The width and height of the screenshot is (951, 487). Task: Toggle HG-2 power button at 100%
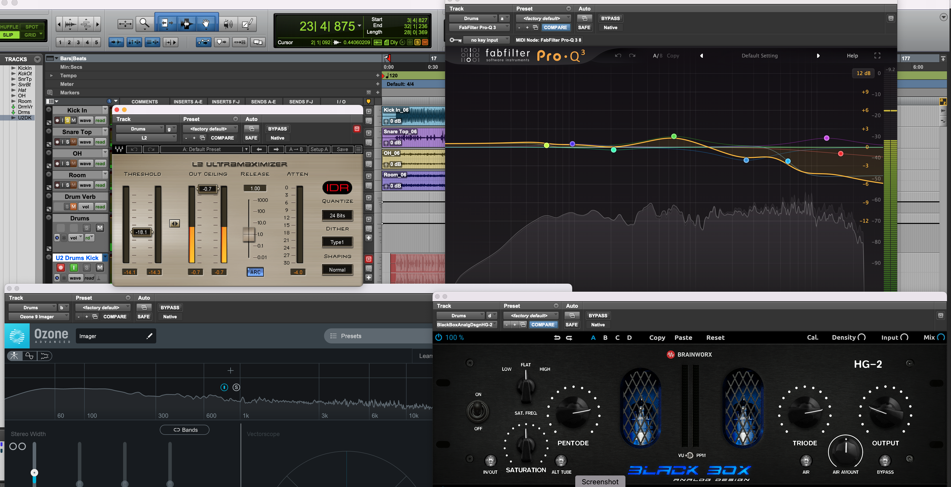point(439,338)
